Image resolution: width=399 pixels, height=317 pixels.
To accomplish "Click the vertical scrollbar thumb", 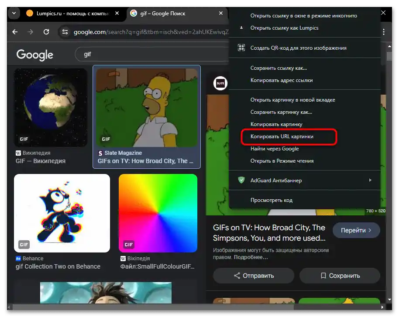I will point(389,56).
